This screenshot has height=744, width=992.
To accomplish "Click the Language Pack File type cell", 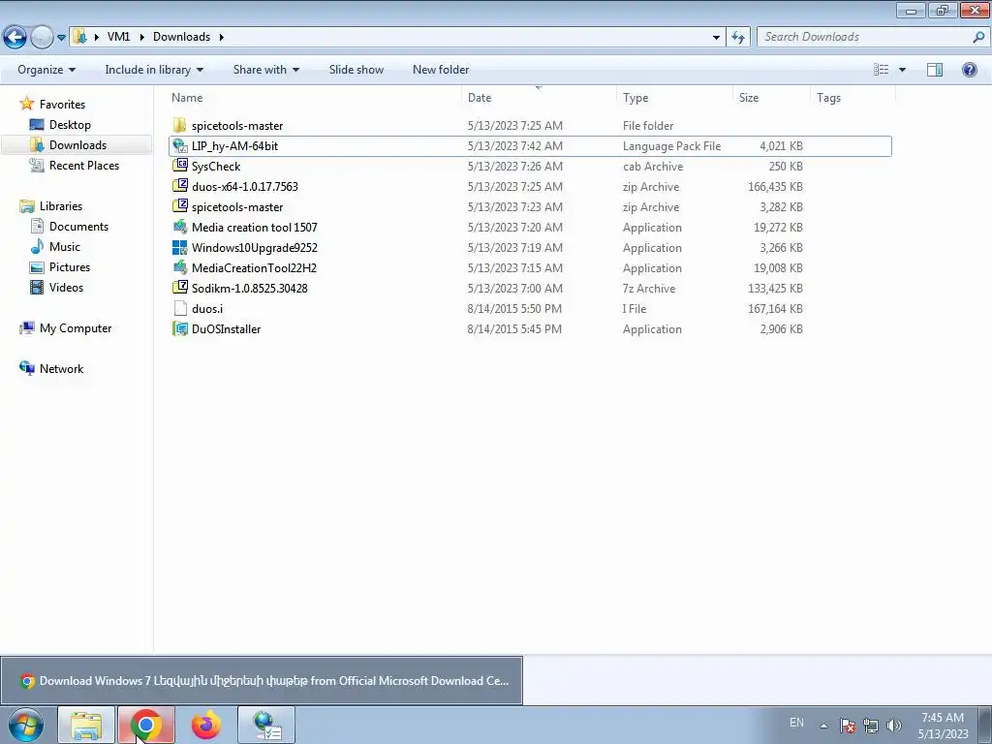I will tap(672, 146).
